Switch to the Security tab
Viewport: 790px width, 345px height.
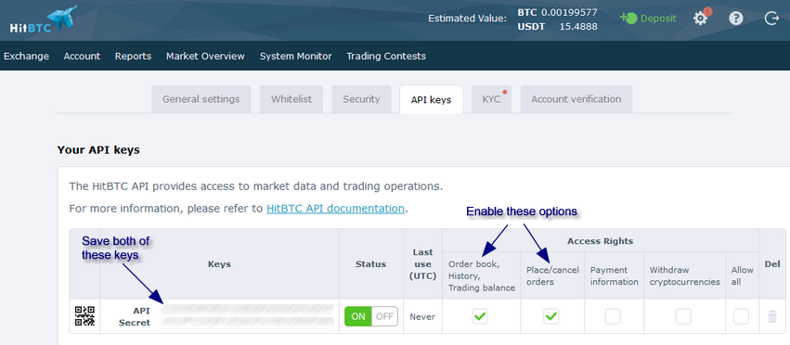[361, 99]
